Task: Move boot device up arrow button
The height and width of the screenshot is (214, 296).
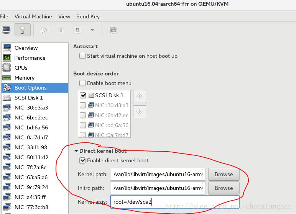Action: (x=139, y=96)
